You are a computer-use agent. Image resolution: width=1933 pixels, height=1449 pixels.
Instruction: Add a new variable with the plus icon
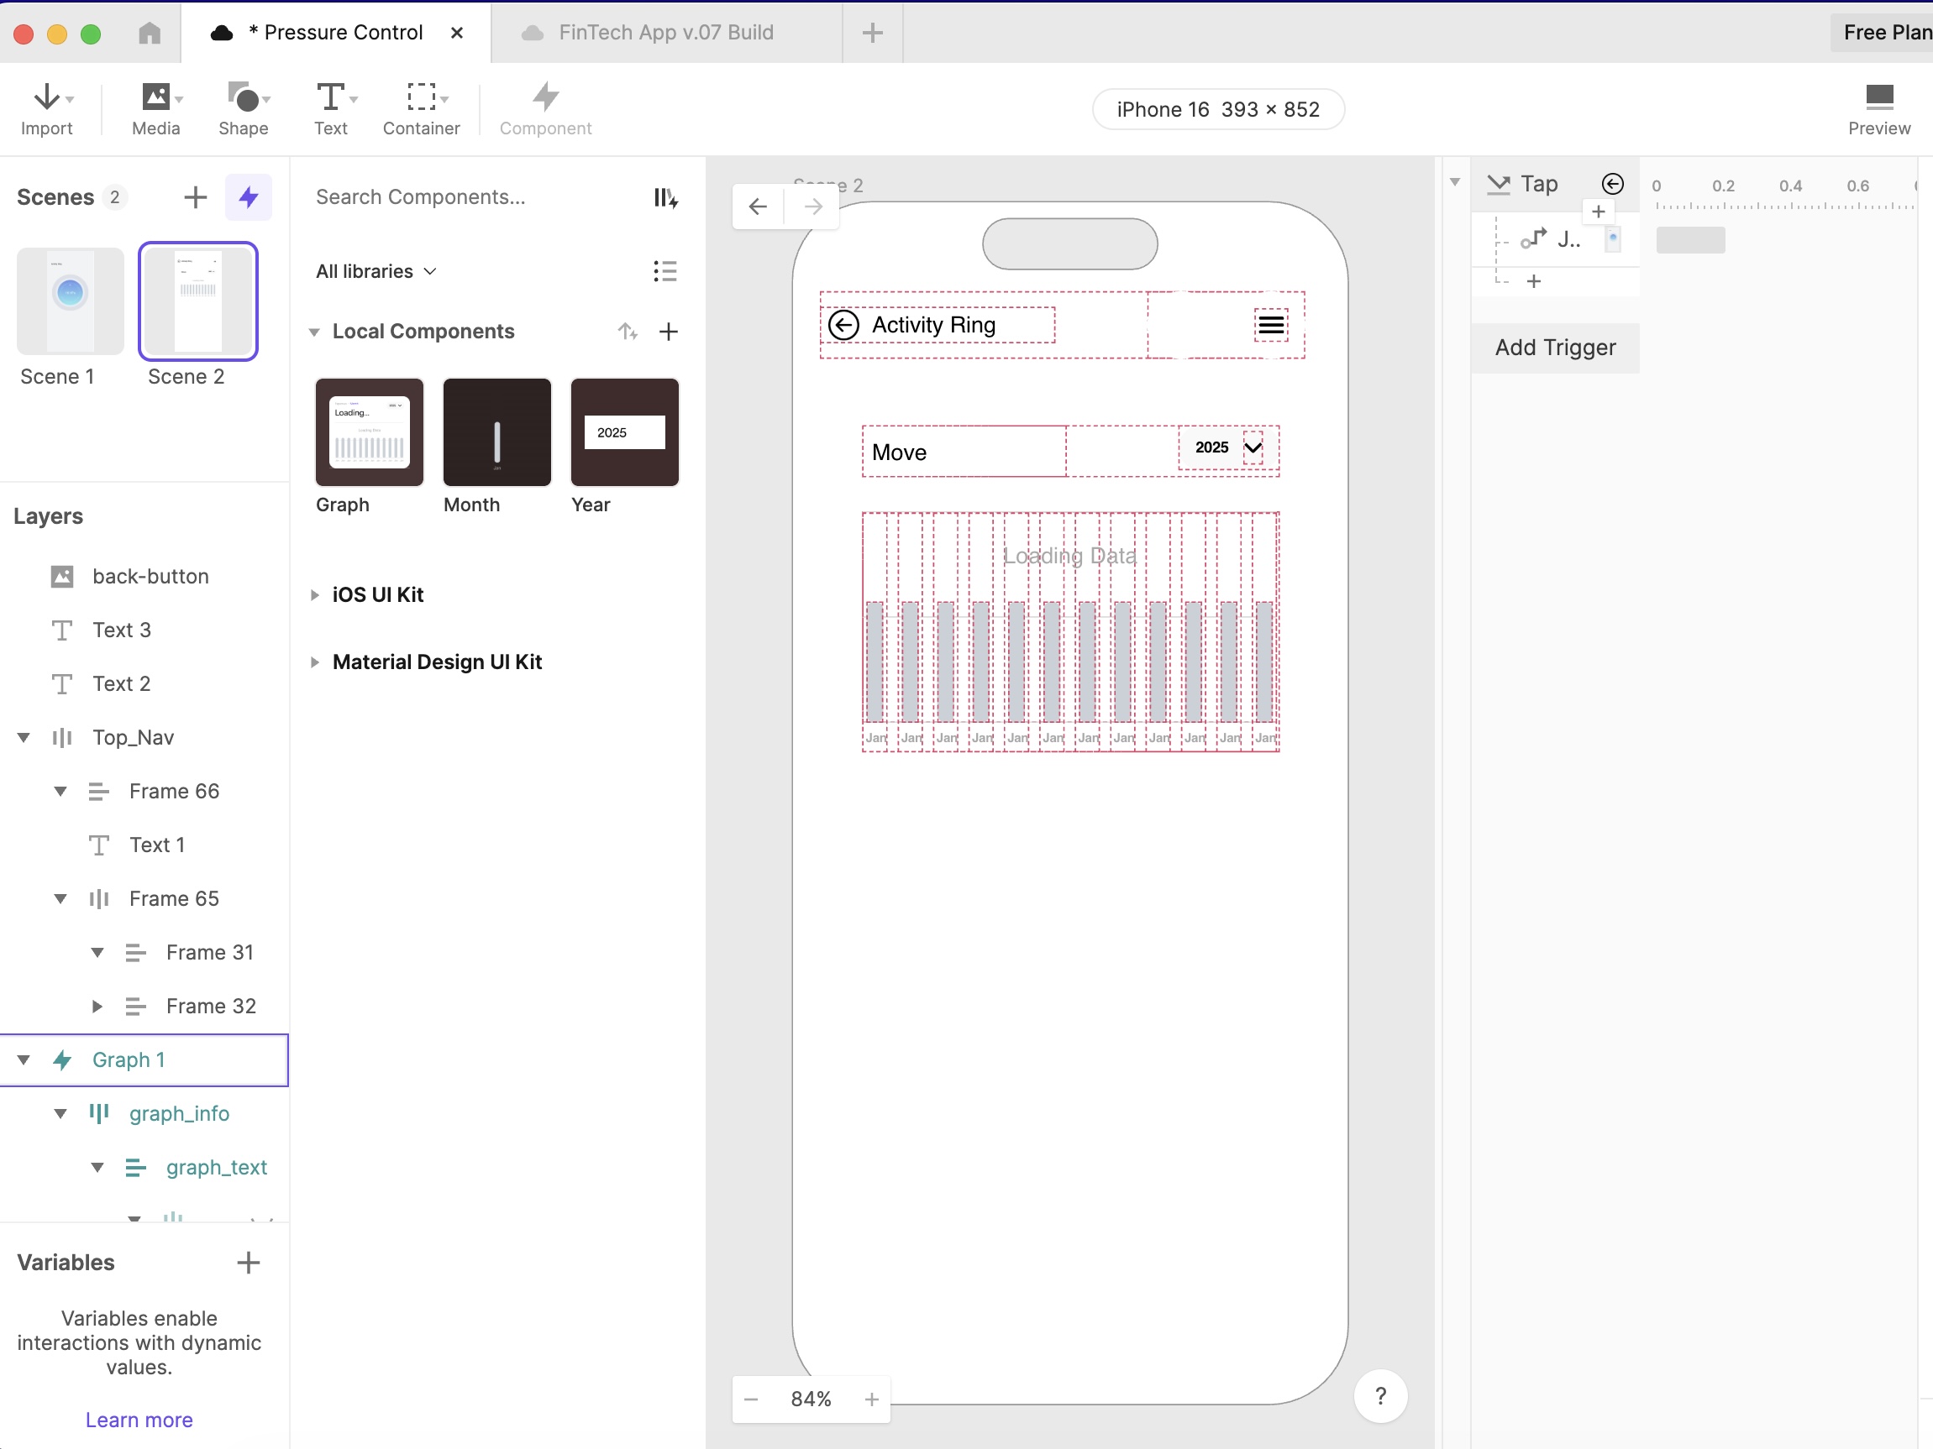point(249,1262)
